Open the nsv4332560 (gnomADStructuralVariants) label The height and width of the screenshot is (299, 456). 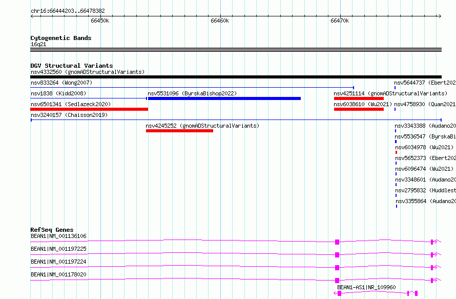88,72
